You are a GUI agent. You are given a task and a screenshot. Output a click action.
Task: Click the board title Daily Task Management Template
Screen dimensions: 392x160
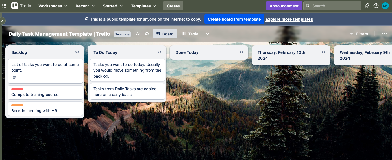[x=59, y=34]
